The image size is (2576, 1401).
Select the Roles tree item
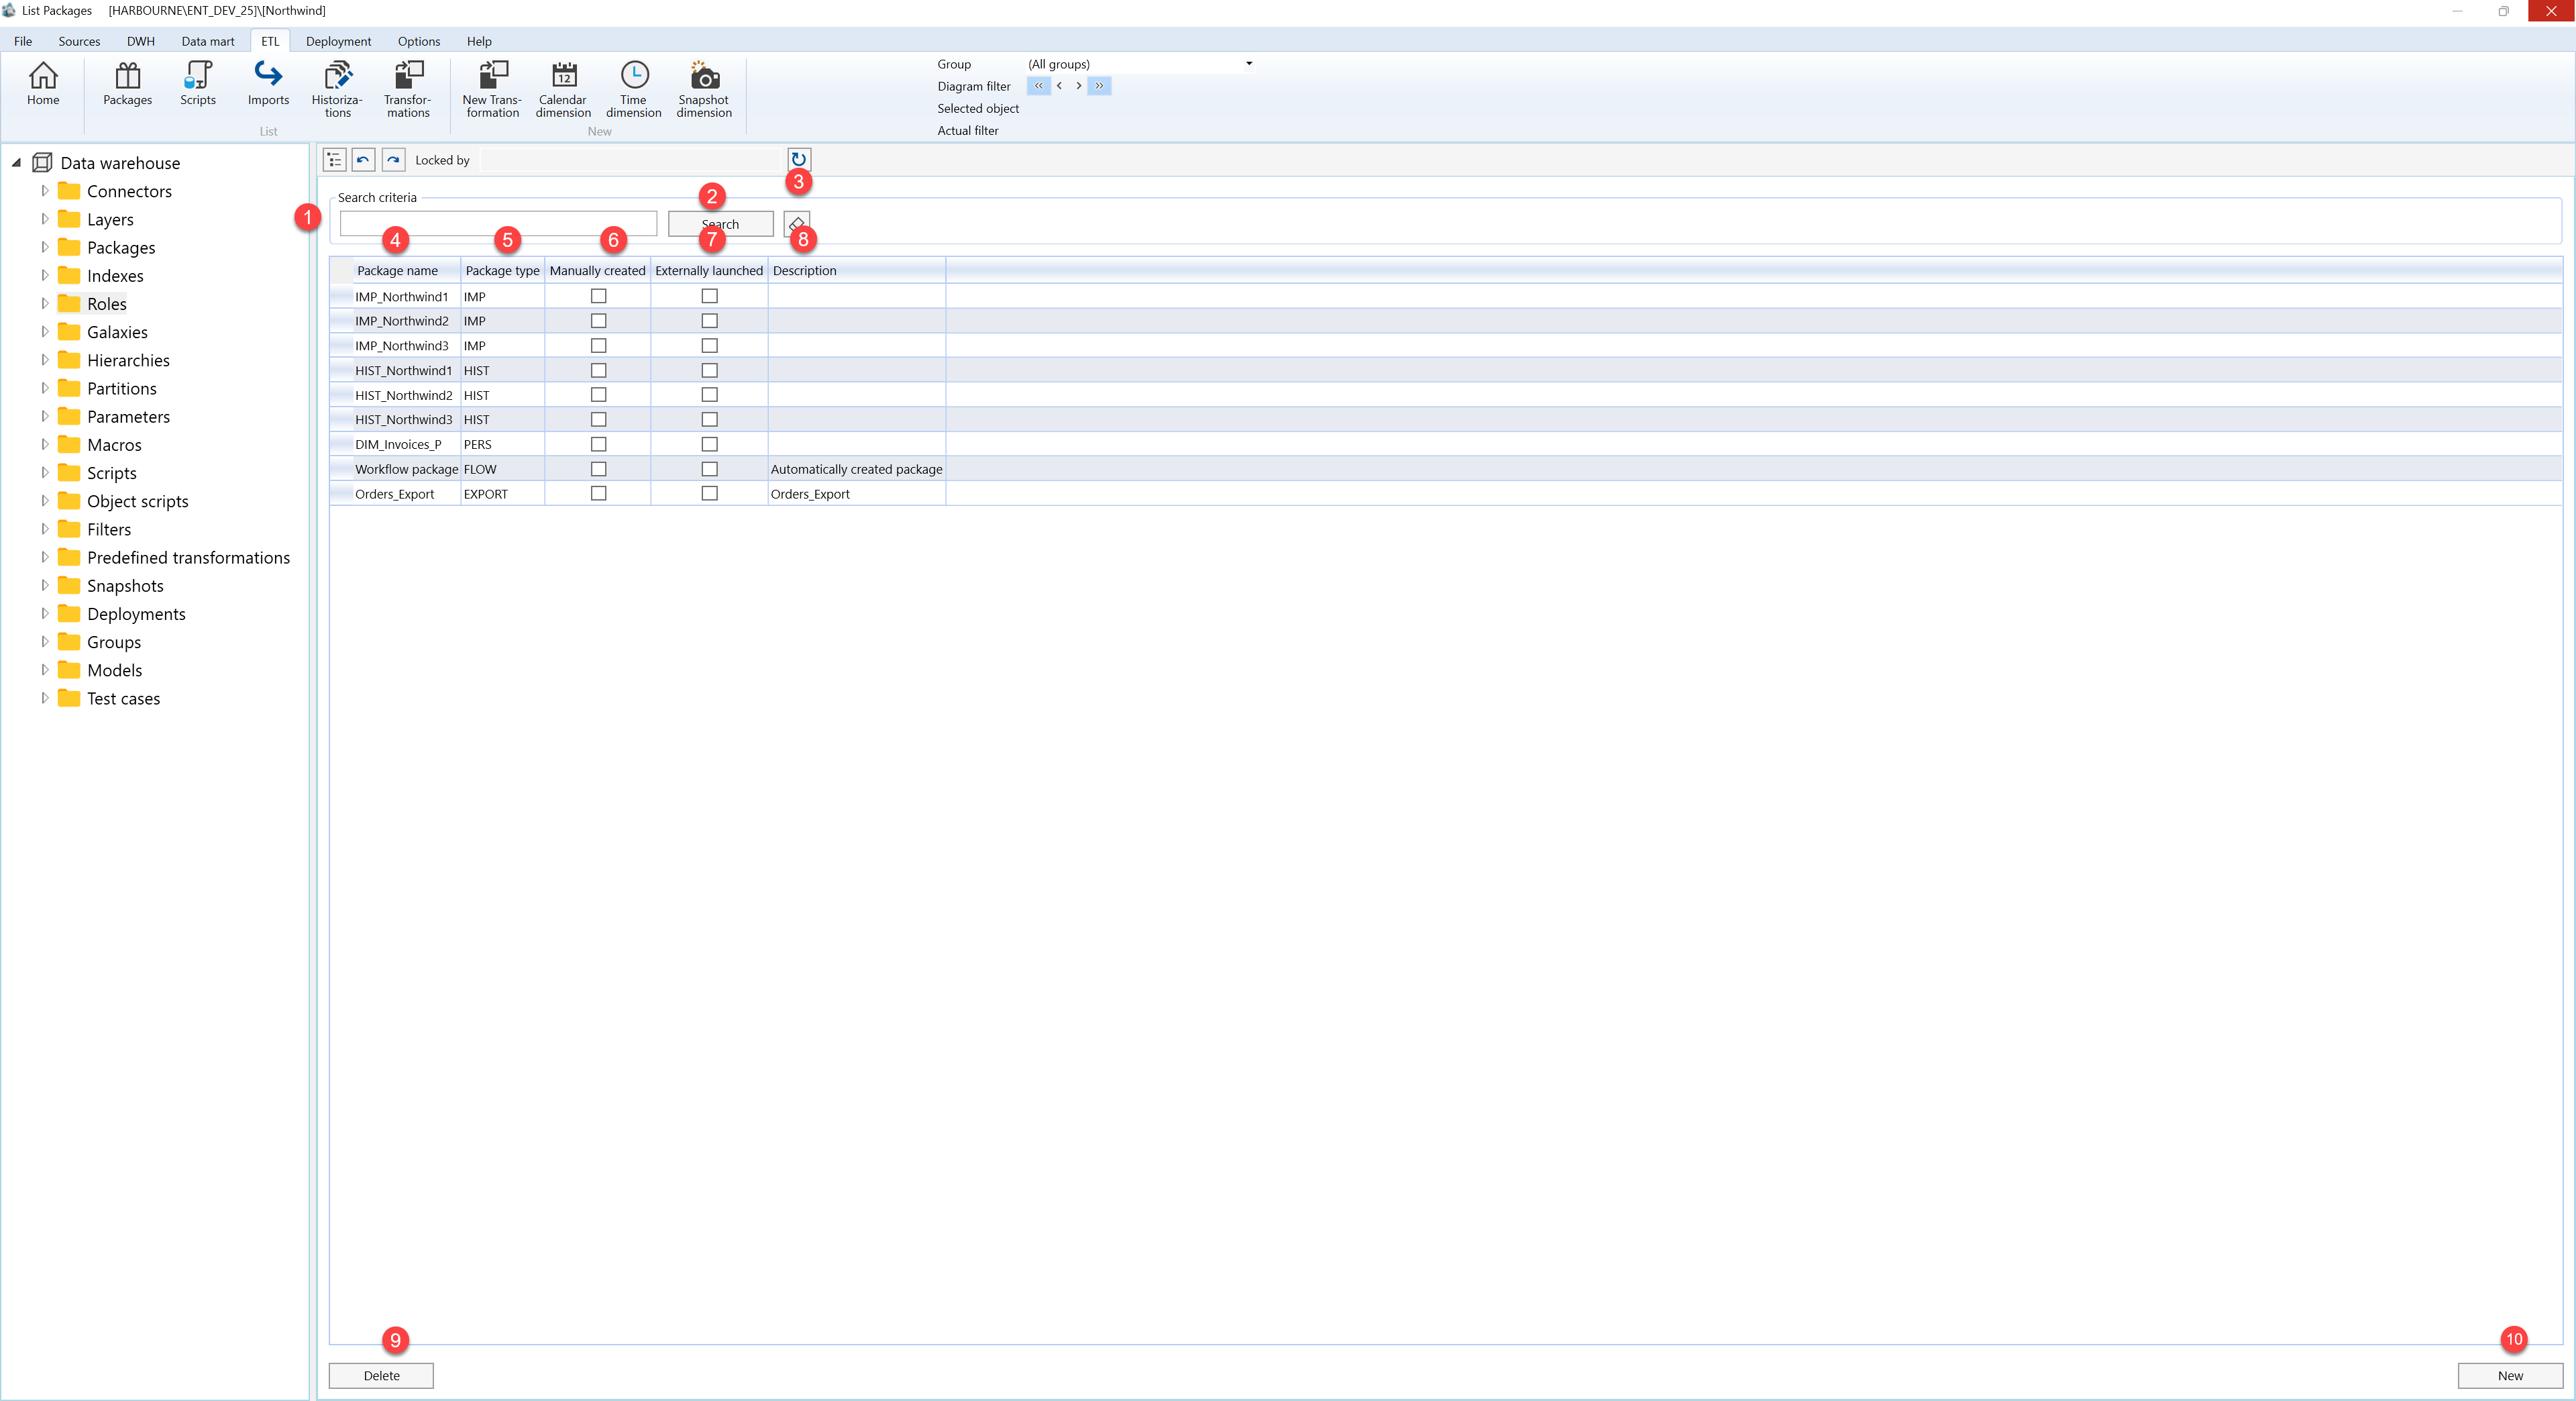(107, 304)
